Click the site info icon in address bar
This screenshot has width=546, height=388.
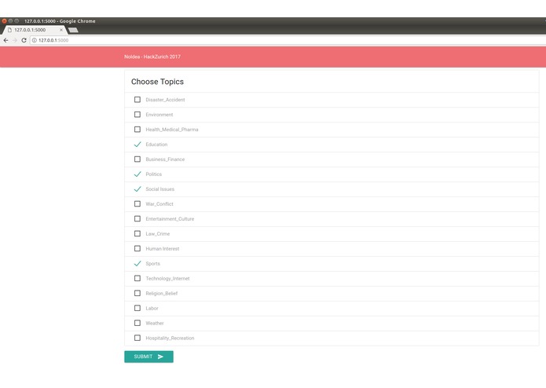coord(35,40)
